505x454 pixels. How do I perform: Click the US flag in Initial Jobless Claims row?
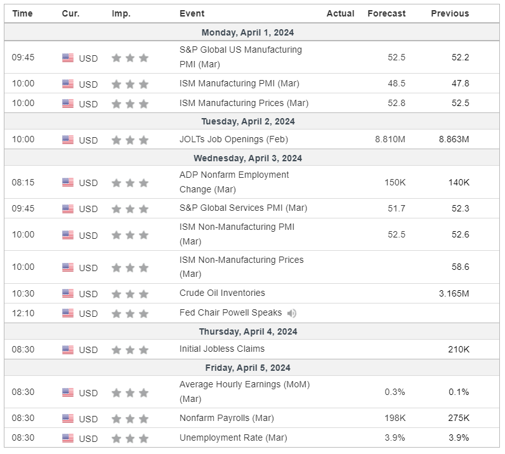click(68, 349)
